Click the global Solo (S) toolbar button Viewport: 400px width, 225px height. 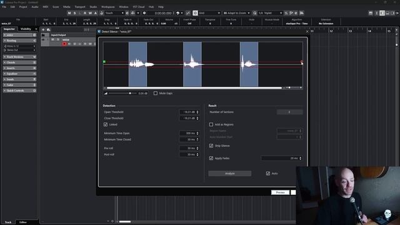[x=74, y=13]
